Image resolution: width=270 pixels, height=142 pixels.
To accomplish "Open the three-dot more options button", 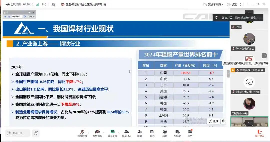I will 264,56.
